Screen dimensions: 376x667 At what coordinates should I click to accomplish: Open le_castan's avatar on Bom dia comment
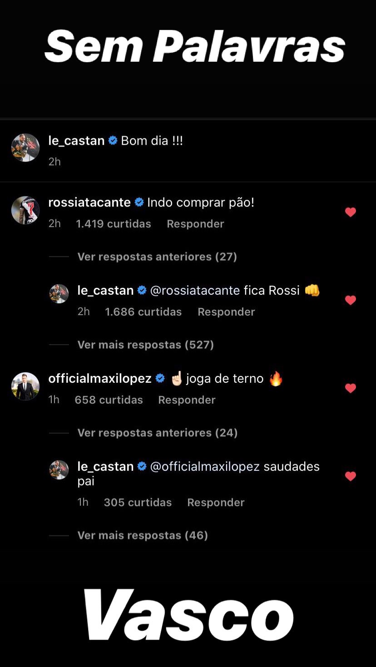tap(25, 148)
